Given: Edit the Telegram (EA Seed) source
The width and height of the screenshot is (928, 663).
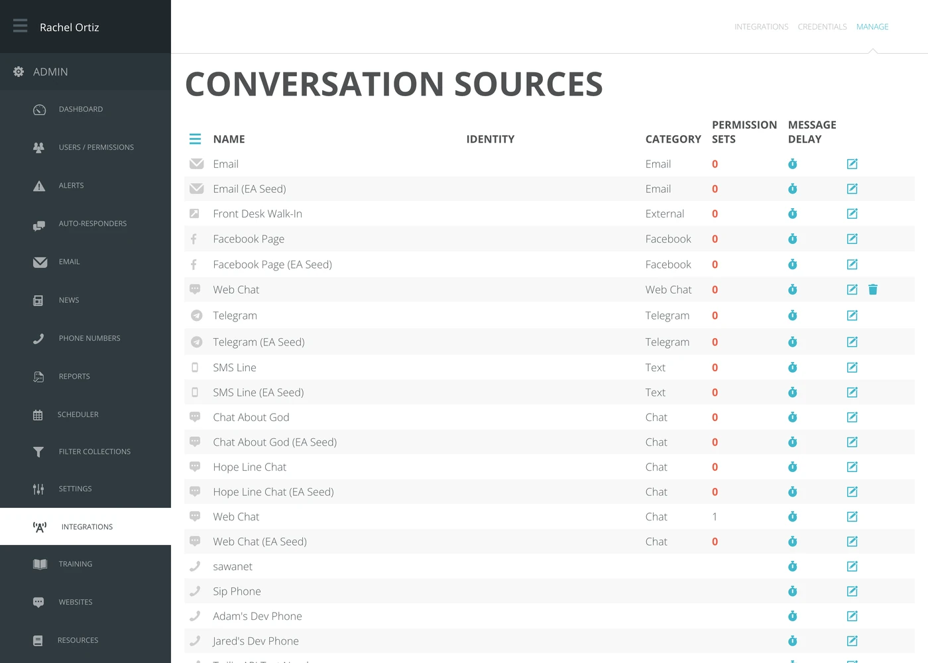Looking at the screenshot, I should coord(852,342).
